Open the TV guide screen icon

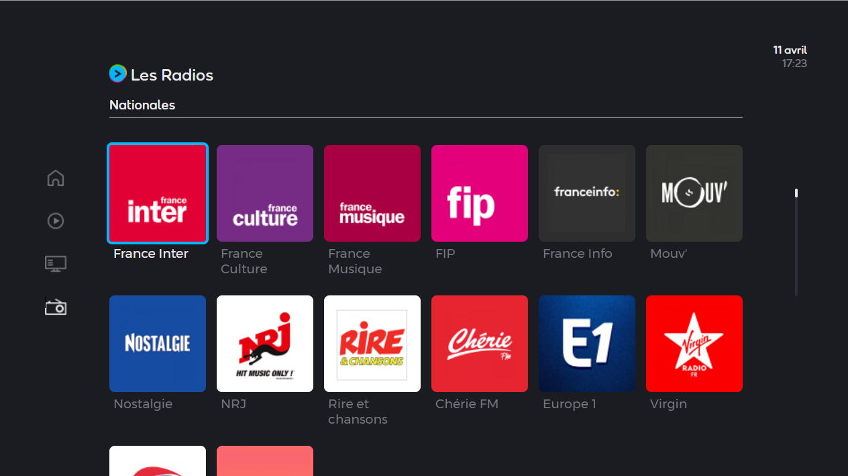pyautogui.click(x=56, y=264)
